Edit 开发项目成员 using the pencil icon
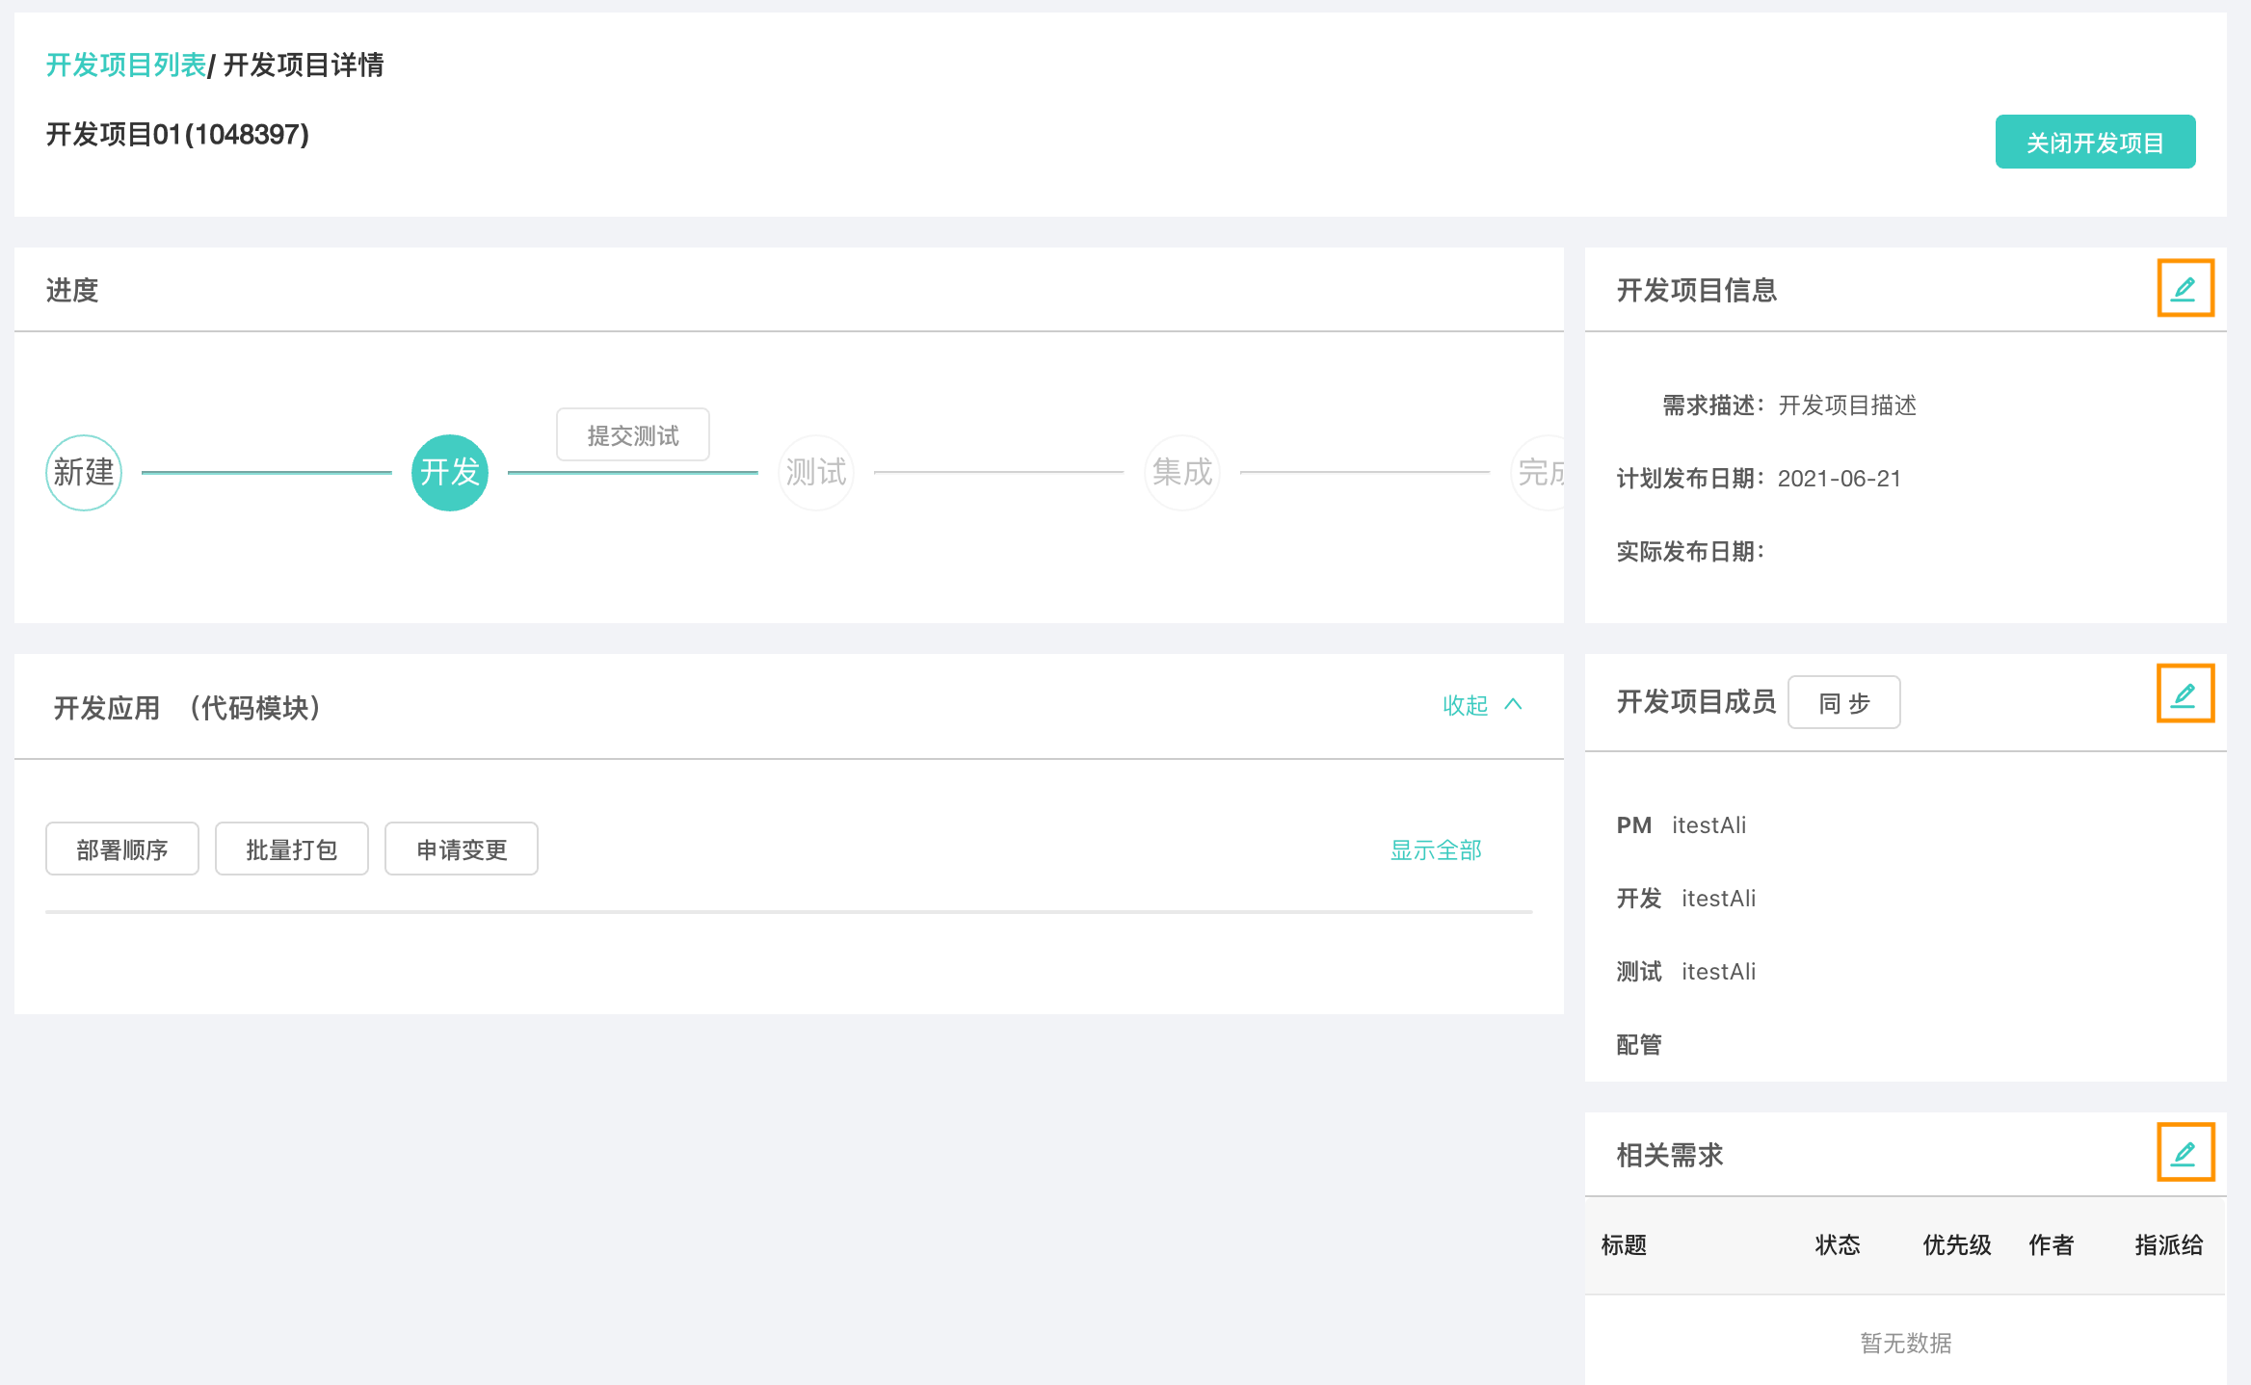The width and height of the screenshot is (2251, 1385). pyautogui.click(x=2185, y=693)
